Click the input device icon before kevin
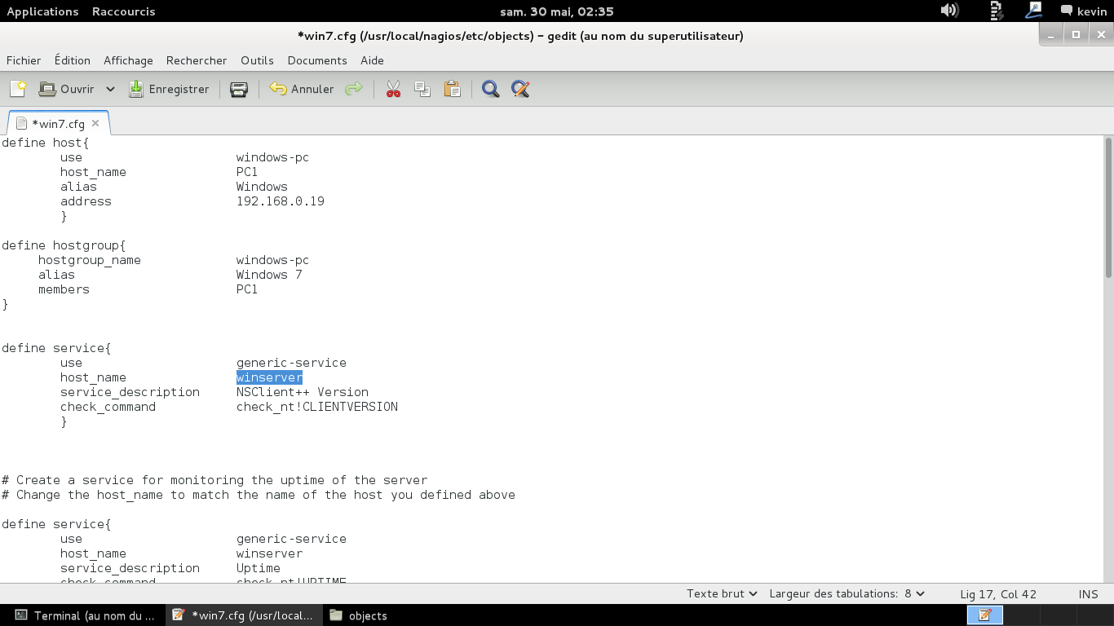 [1034, 11]
